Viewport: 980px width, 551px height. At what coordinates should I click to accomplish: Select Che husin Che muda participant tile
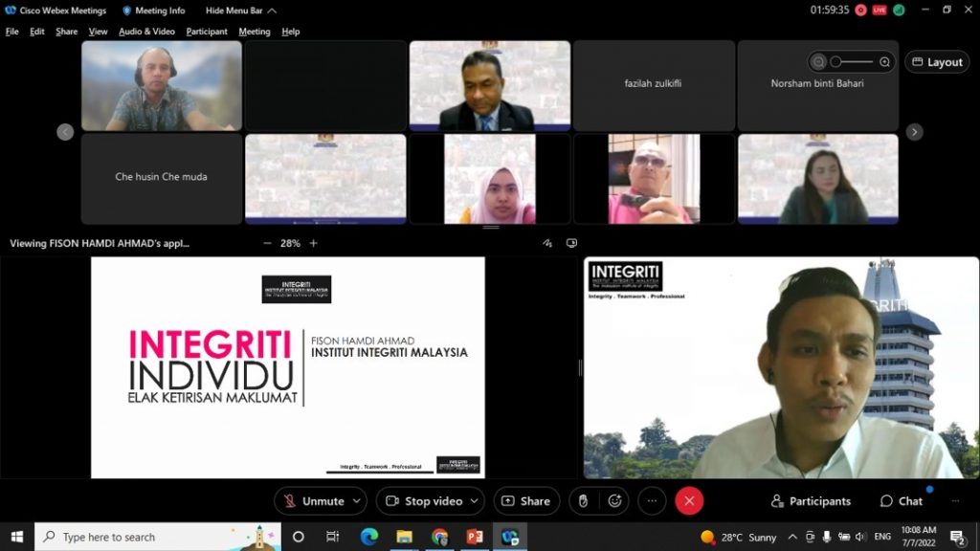(161, 179)
